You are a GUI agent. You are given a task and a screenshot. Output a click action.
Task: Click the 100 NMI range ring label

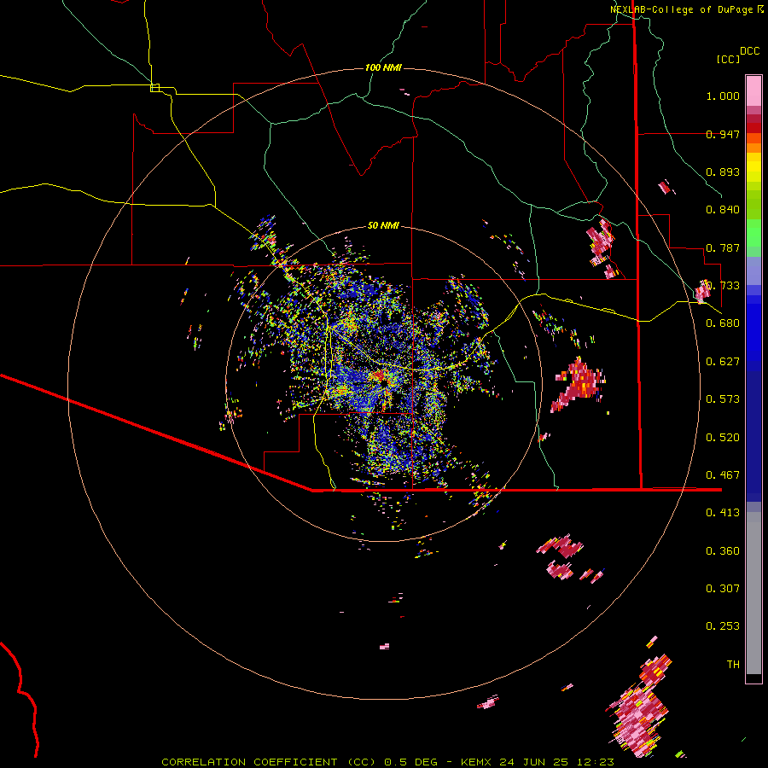(x=383, y=67)
